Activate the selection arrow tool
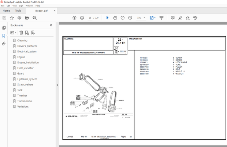The width and height of the screenshot is (227, 147). point(107,18)
